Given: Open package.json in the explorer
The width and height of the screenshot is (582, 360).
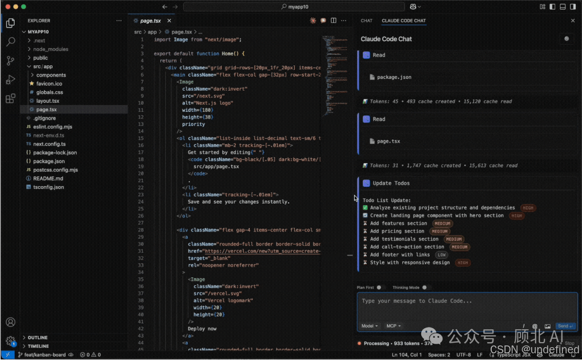Looking at the screenshot, I should tap(49, 161).
